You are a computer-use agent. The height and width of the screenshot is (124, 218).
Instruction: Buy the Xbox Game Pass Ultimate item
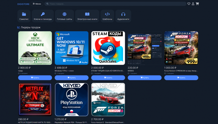(35, 78)
